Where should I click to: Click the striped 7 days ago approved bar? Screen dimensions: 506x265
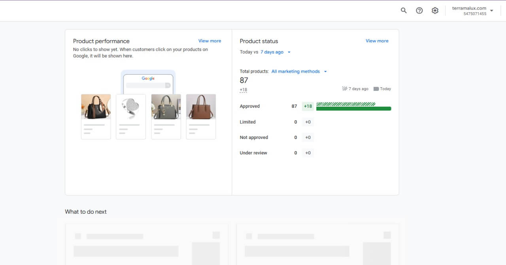tap(346, 104)
